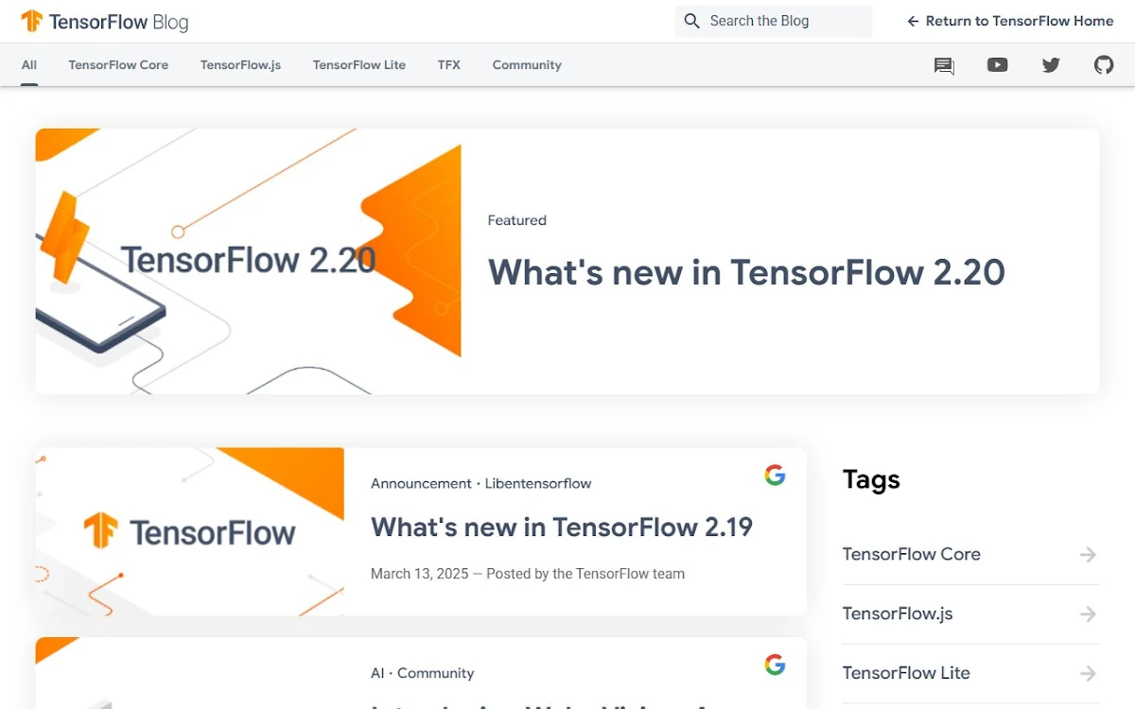Click Community label on second article card

click(x=436, y=673)
